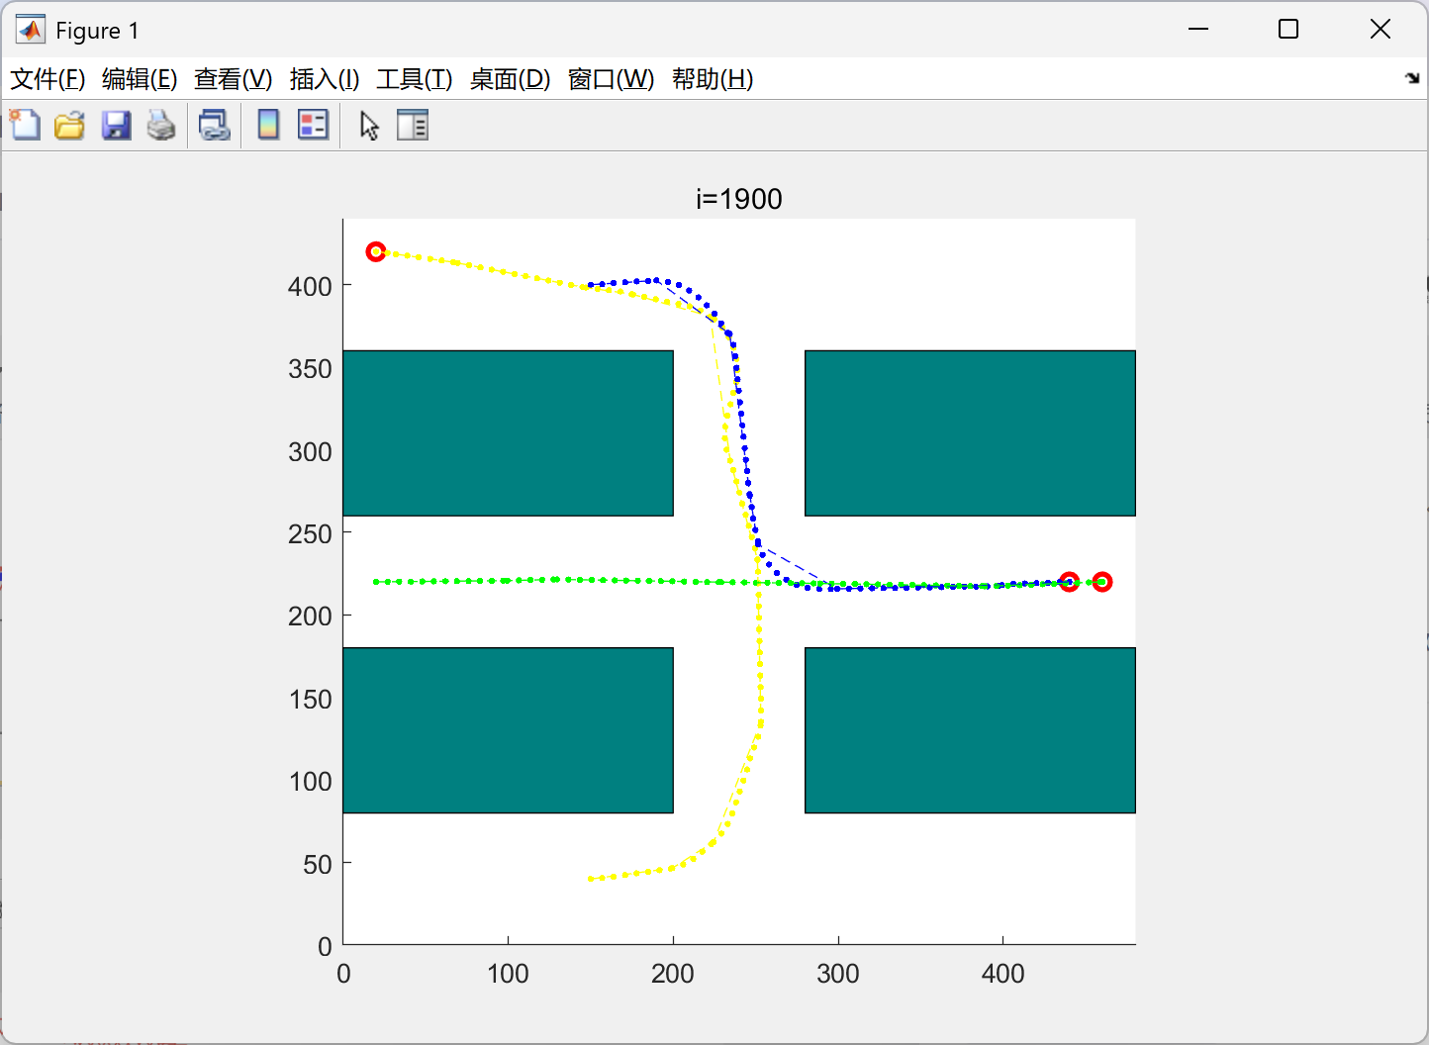This screenshot has width=1429, height=1045.
Task: Click the dock figure arrow in the menu bar
Action: (x=1412, y=78)
